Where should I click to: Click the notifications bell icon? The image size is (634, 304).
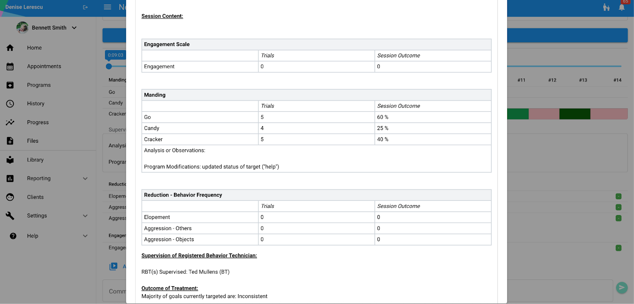pos(621,7)
